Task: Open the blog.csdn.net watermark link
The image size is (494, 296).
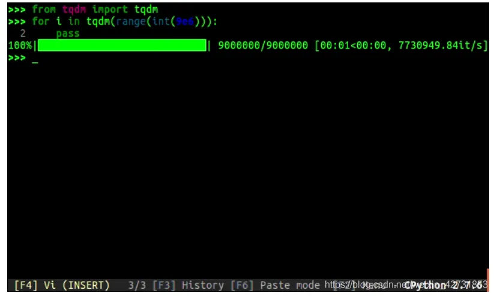Action: (x=406, y=285)
